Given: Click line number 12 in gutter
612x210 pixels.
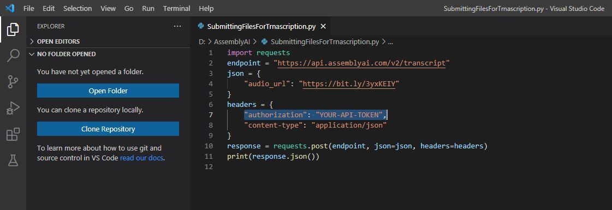Looking at the screenshot, I should pos(209,167).
